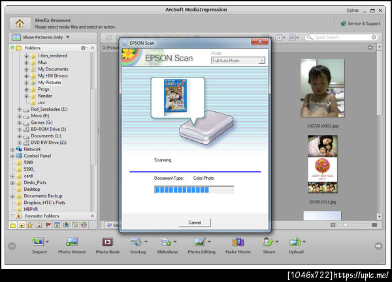Open sort order dropdown in toolbar

pyautogui.click(x=280, y=38)
